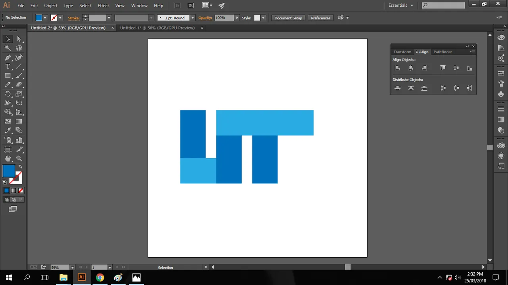The width and height of the screenshot is (508, 285).
Task: Set paint mode to Color
Action: [6, 190]
